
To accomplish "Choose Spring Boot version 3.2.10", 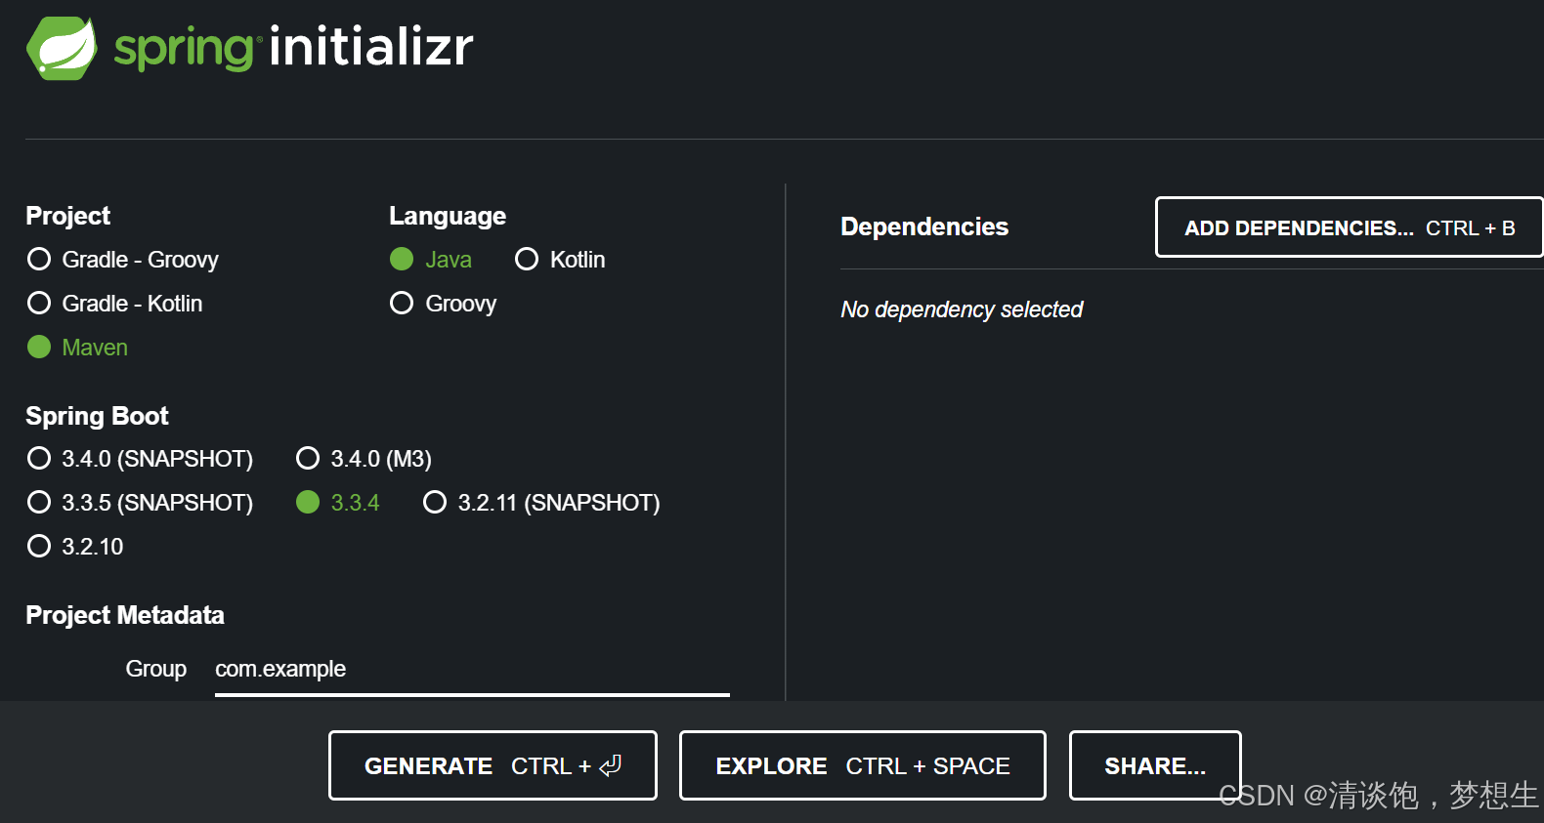I will [39, 546].
